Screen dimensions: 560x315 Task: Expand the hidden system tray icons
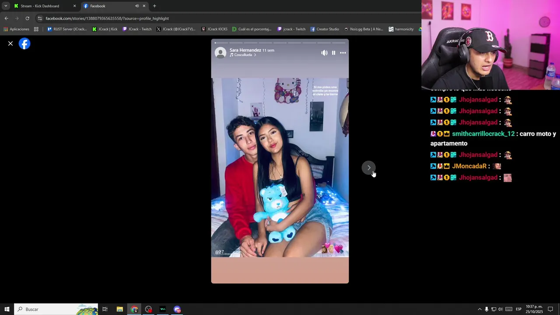479,309
